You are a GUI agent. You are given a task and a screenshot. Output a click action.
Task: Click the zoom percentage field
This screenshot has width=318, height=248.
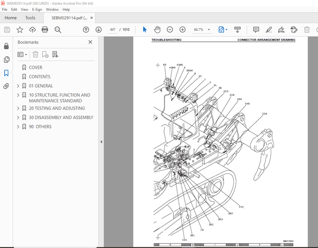[x=198, y=30]
